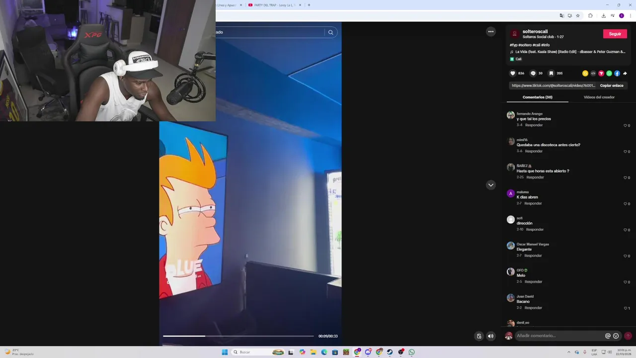Open the taskbar clock and date
Image resolution: width=636 pixels, height=358 pixels.
pyautogui.click(x=624, y=352)
